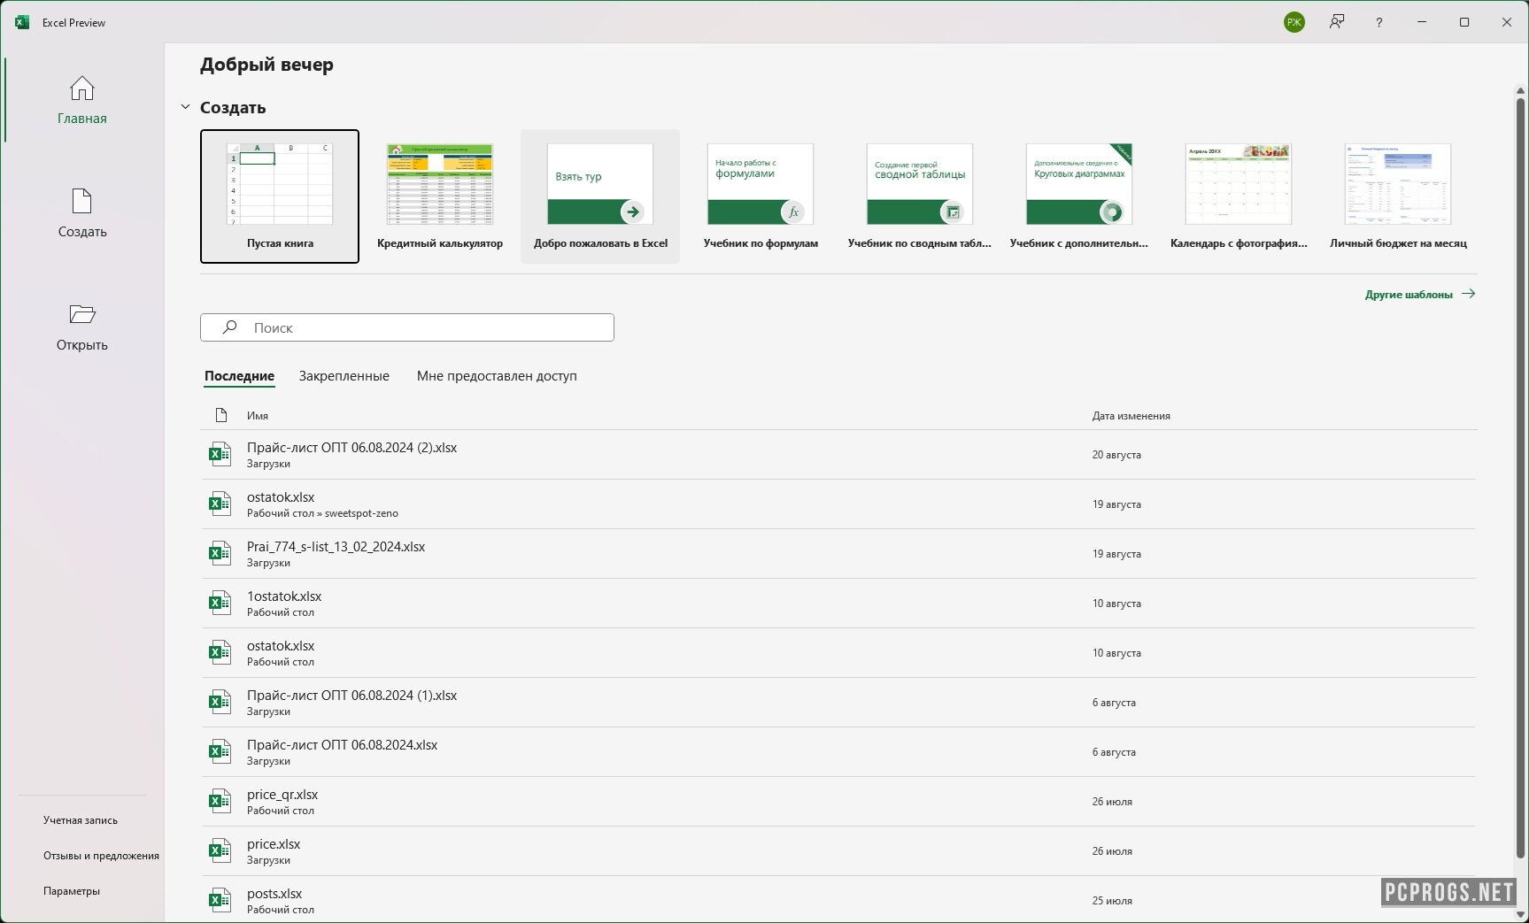Open the Create (Создать) sidebar icon
This screenshot has width=1529, height=923.
[x=82, y=201]
